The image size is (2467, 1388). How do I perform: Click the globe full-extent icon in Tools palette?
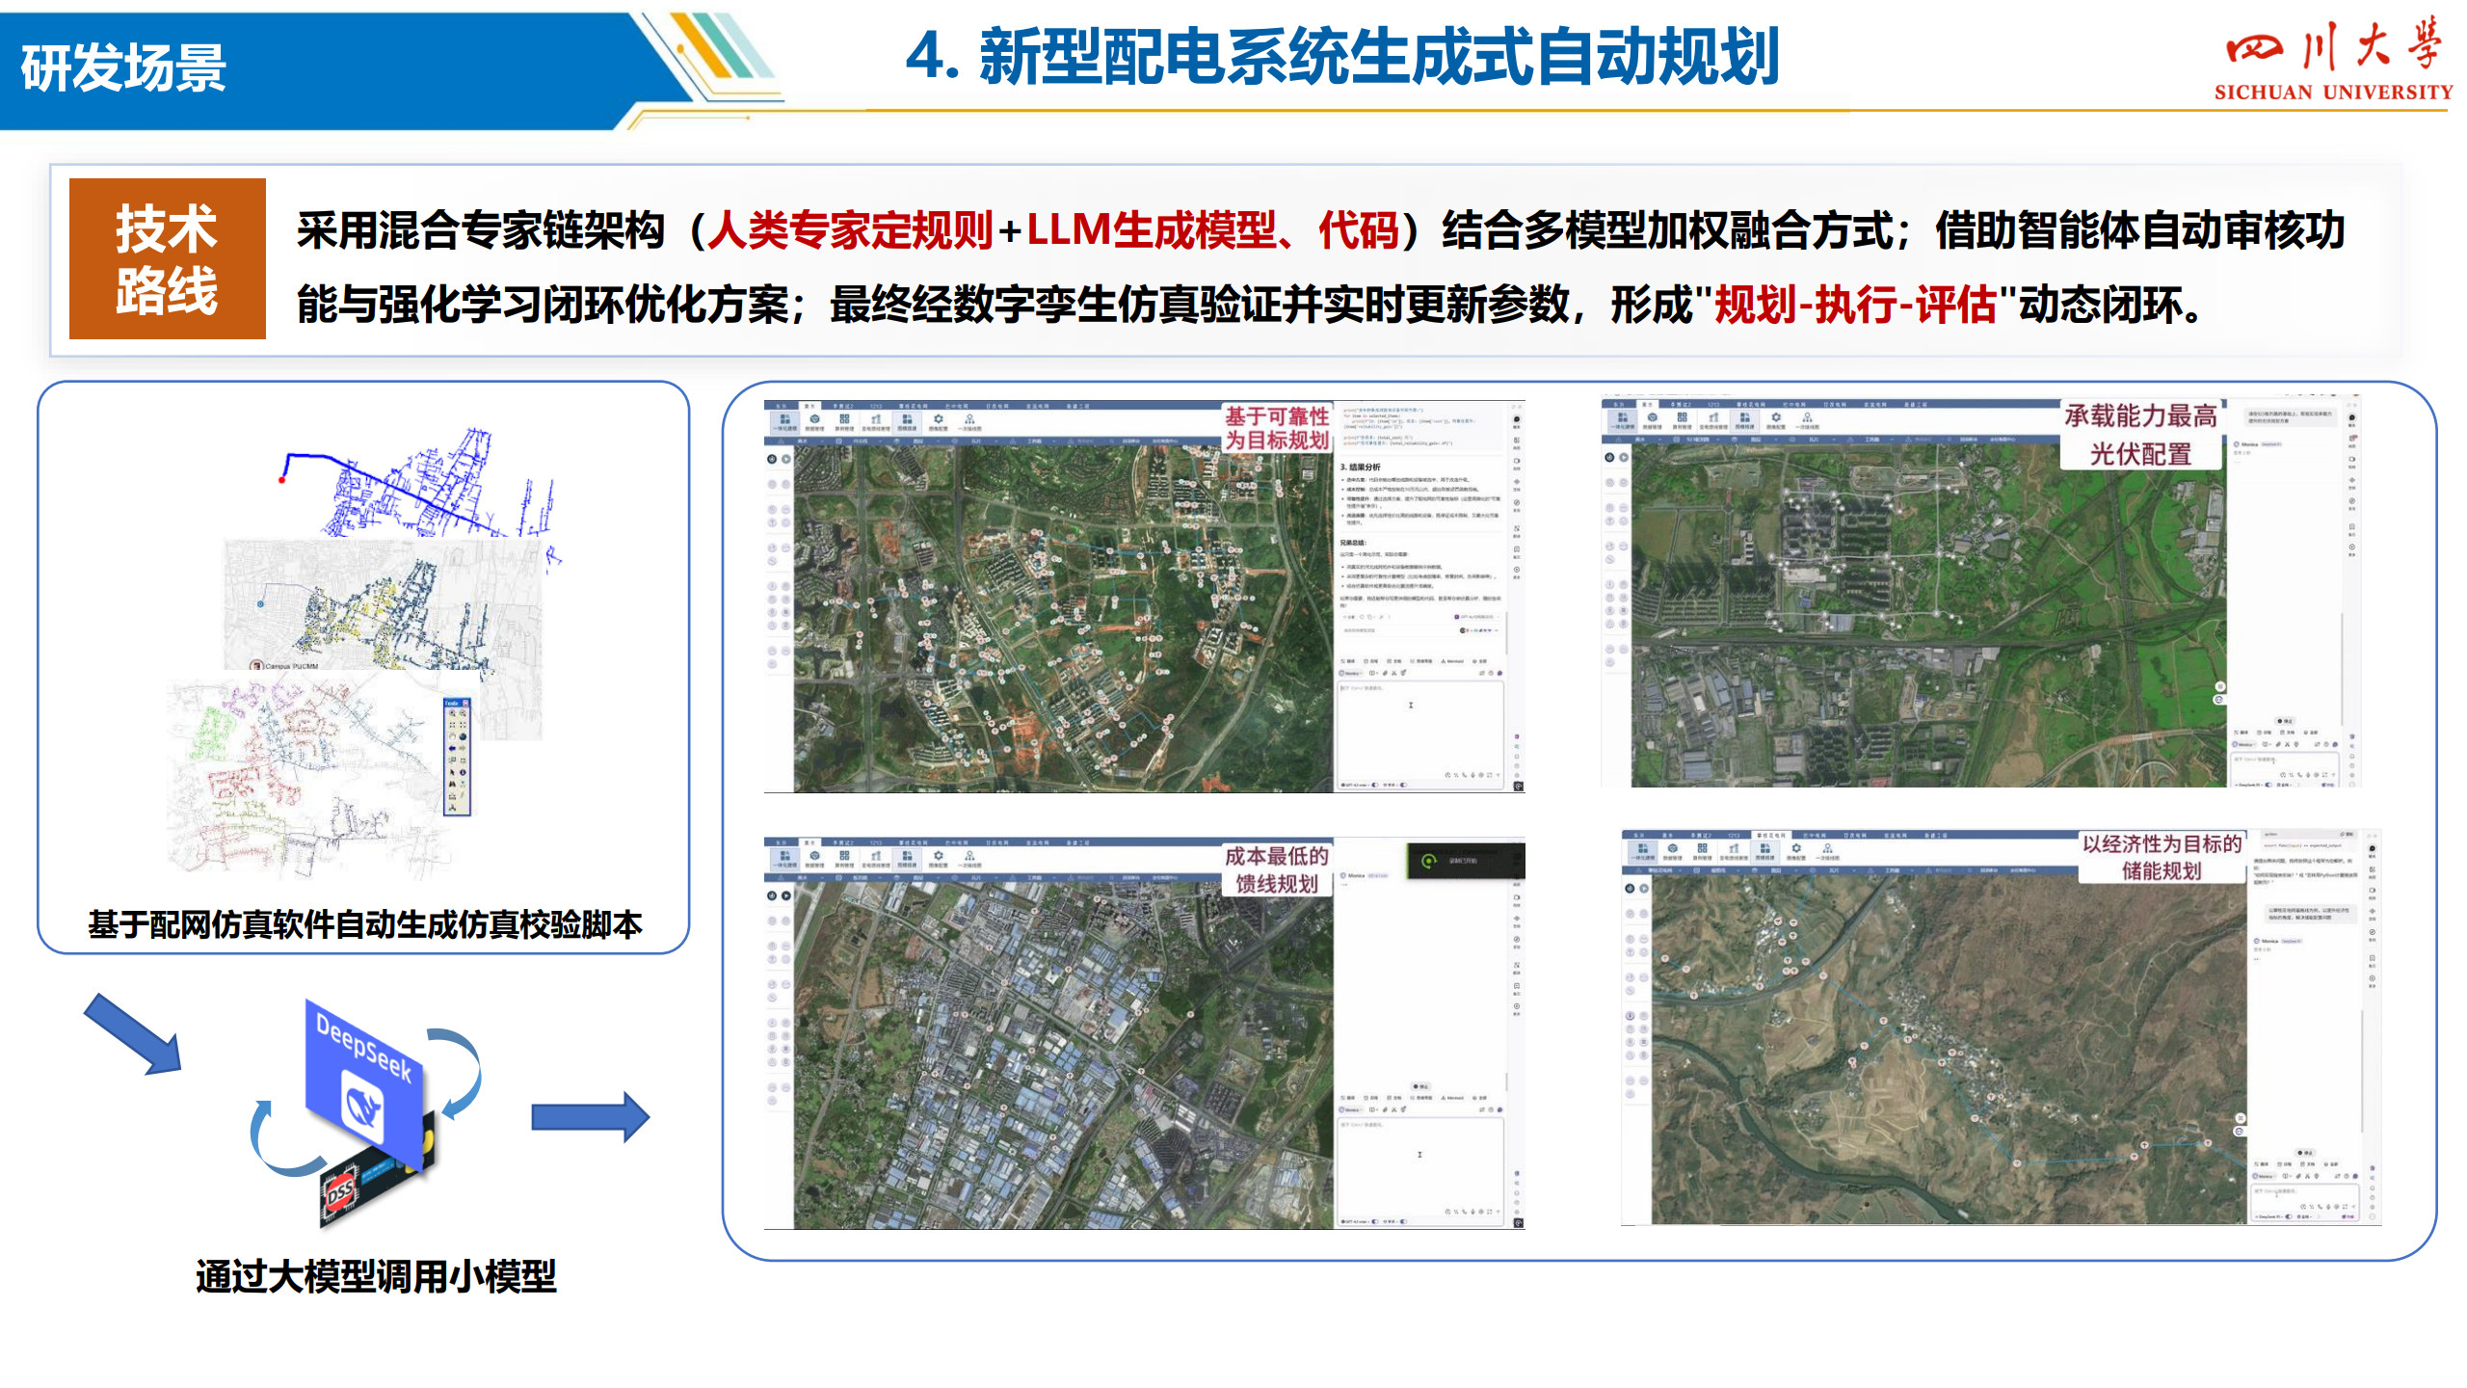coord(463,736)
